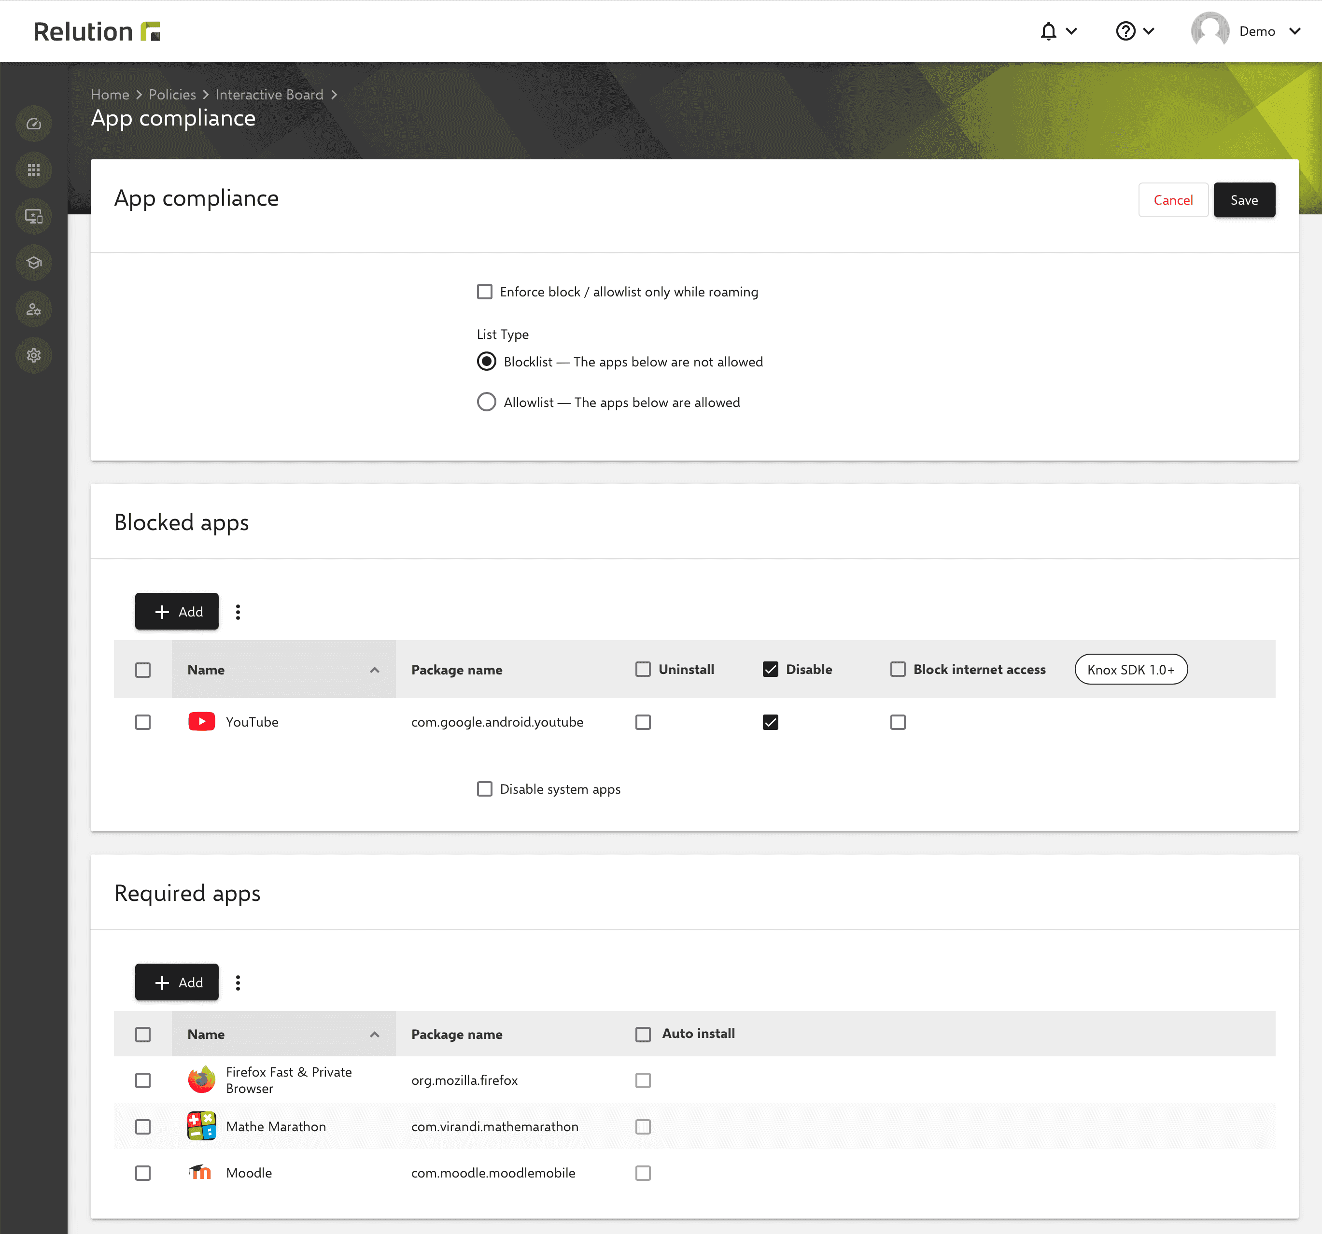Sort blocked apps by Name column
Screen dimensions: 1322x1234
(x=284, y=670)
